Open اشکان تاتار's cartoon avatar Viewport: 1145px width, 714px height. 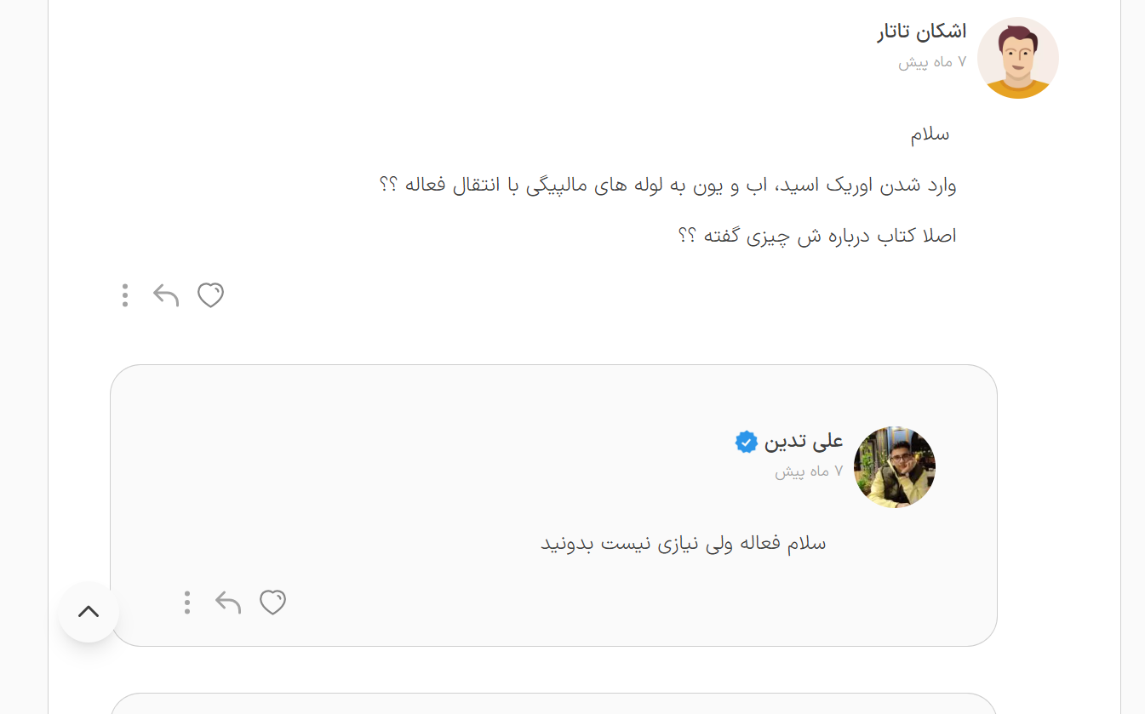tap(1017, 58)
